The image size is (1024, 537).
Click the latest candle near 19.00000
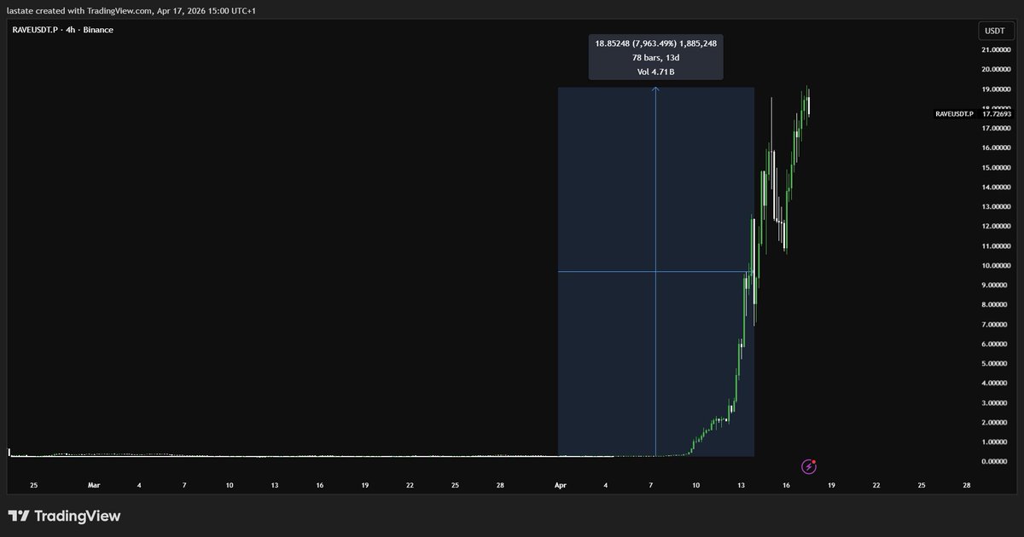tap(807, 102)
